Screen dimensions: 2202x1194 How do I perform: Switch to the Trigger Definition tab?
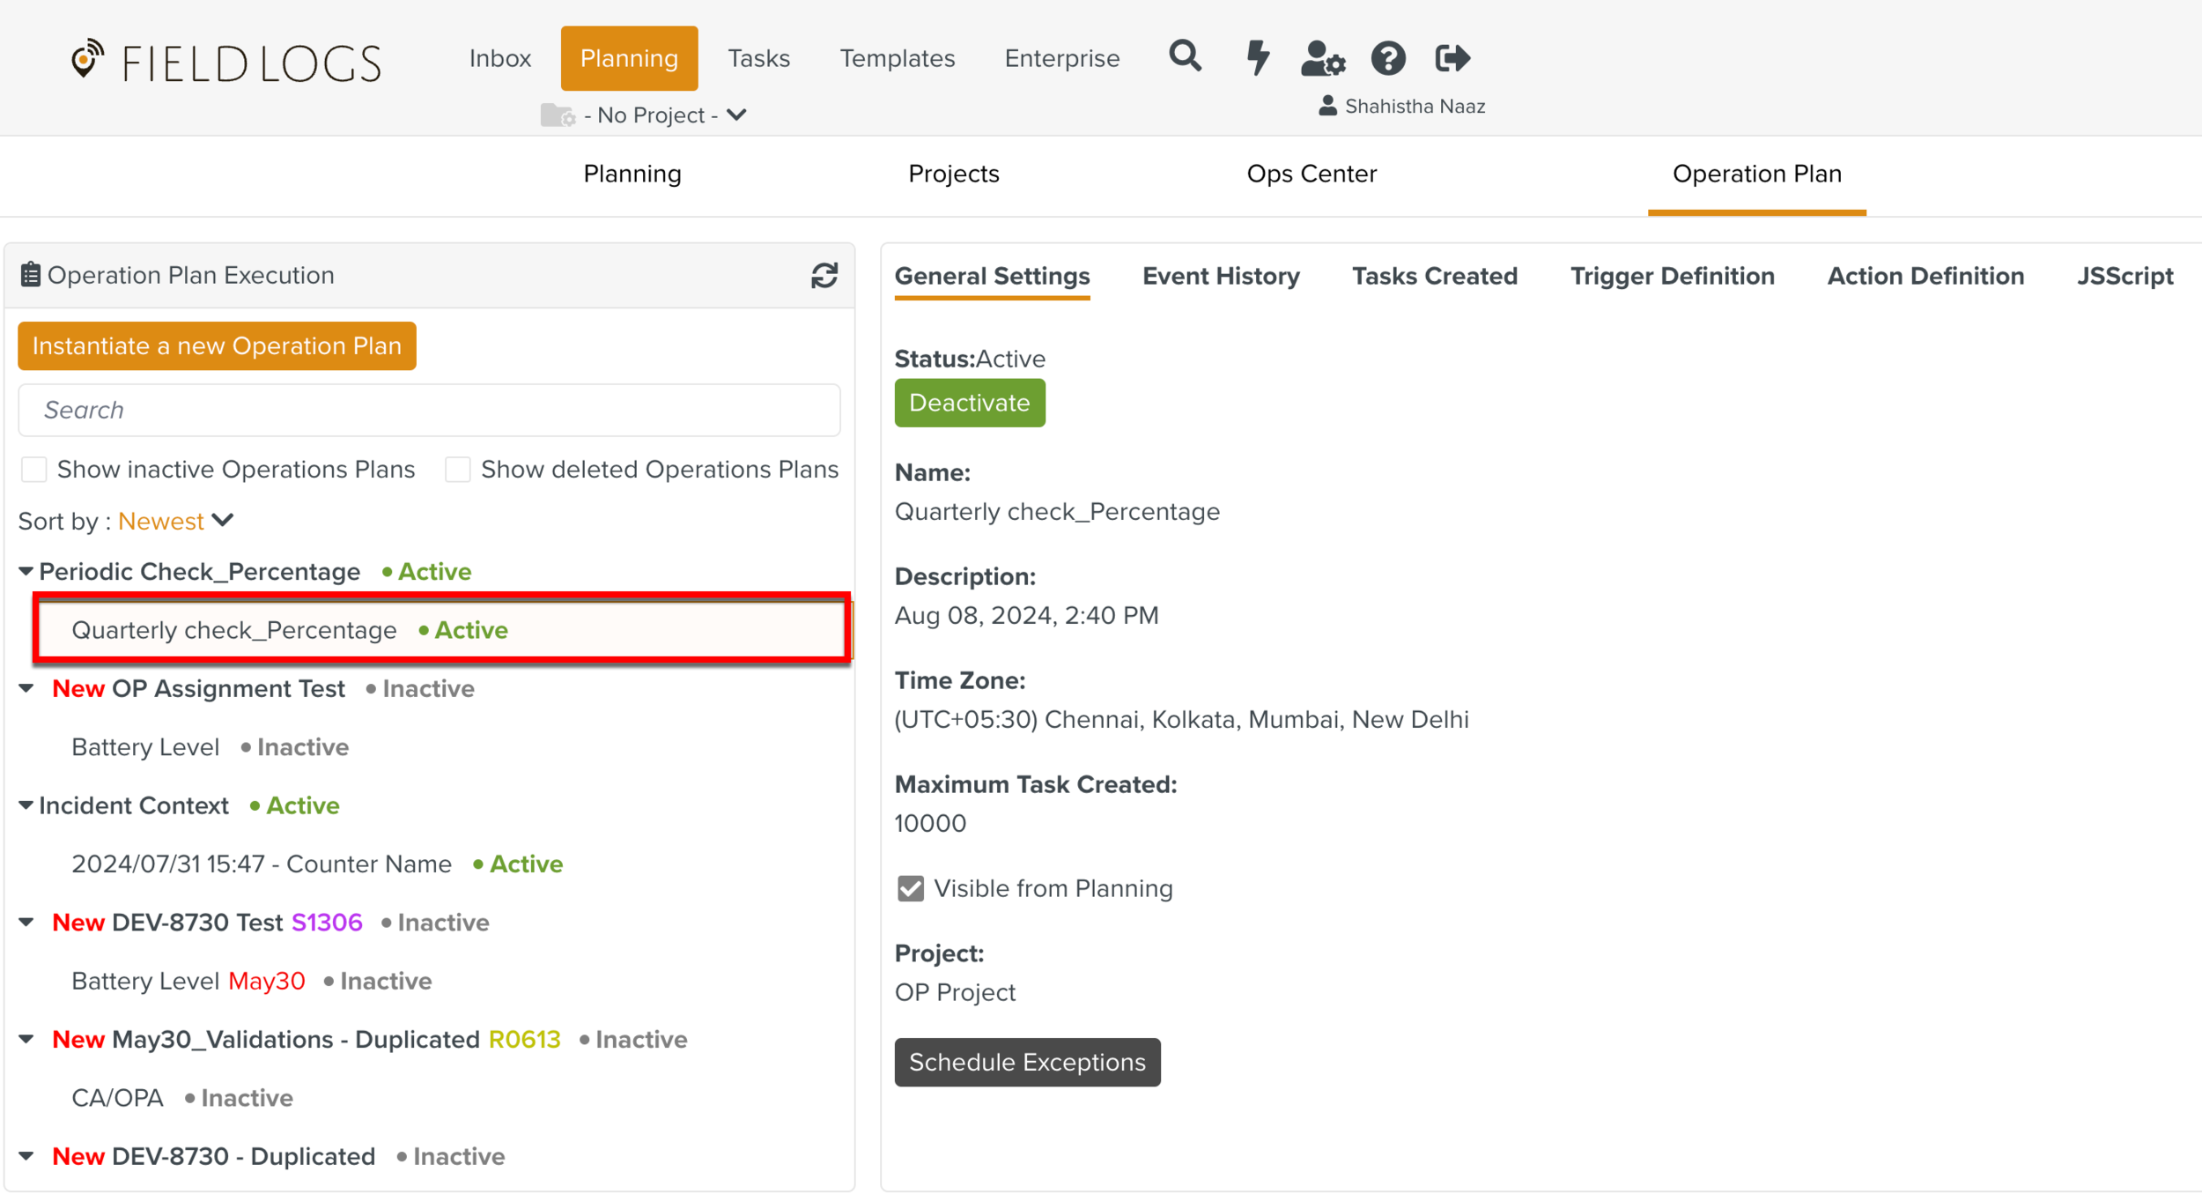point(1672,277)
